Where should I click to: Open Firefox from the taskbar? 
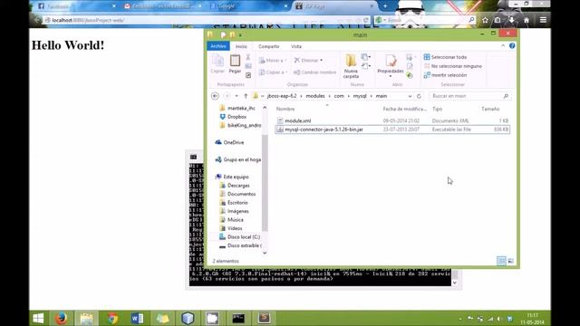pos(62,318)
